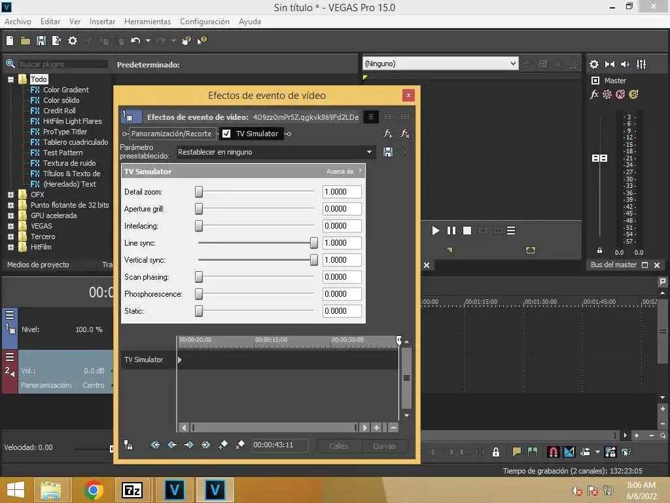Create a keyframe with the diamond plus icon
Viewport: 670px width, 503px height.
pos(222,445)
